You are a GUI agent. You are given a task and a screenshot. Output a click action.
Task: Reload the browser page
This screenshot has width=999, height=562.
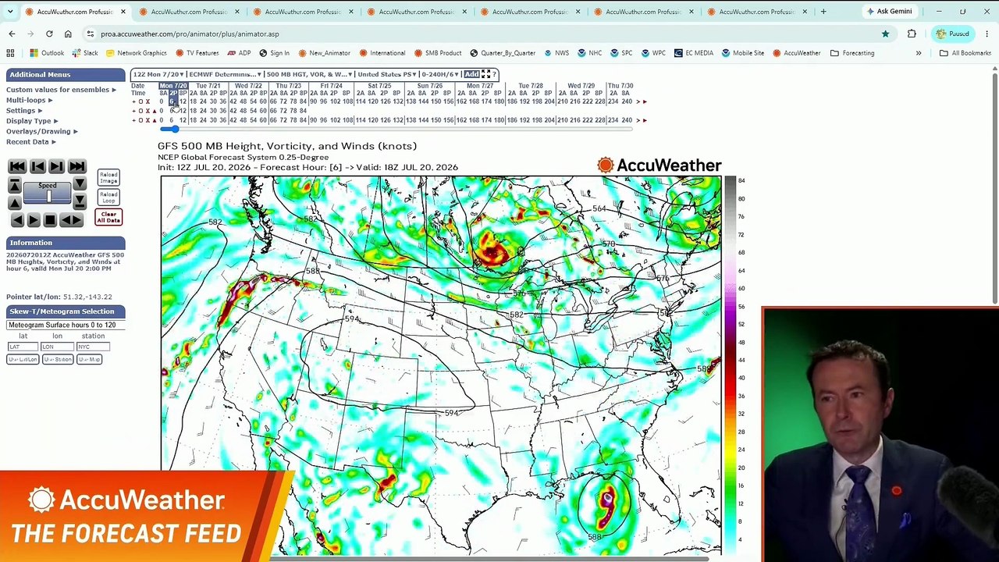[49, 34]
